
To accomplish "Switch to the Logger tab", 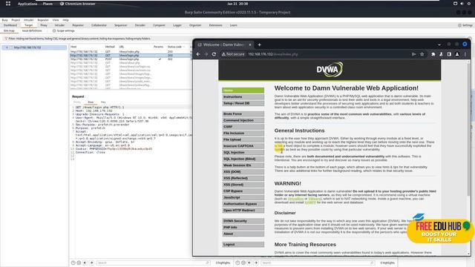I will 177,25.
